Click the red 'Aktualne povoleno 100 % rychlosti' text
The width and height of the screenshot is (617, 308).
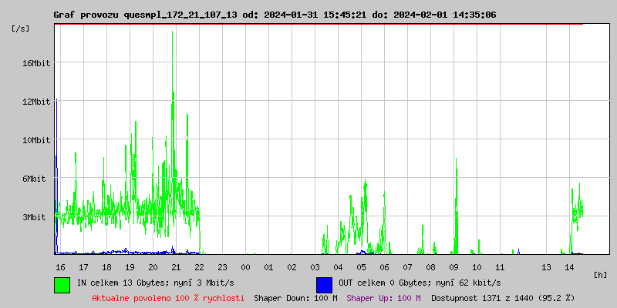pyautogui.click(x=168, y=298)
